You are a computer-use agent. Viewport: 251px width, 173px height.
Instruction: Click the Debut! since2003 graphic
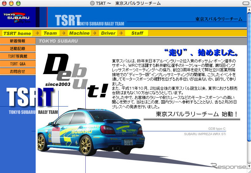[75, 75]
